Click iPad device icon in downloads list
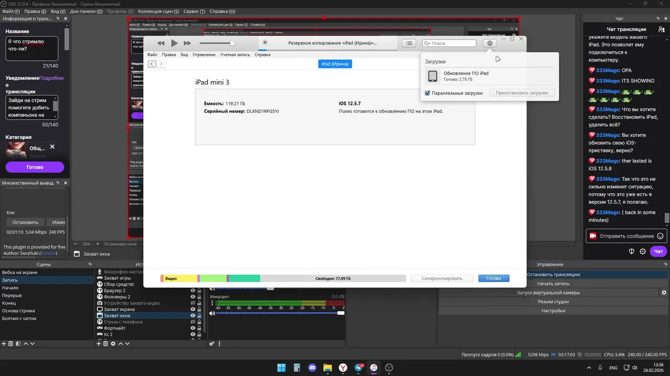Viewport: 670px width, 376px height. (433, 76)
